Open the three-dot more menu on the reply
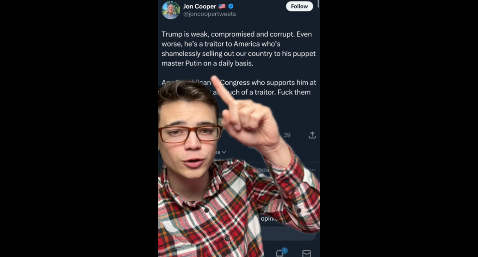The image size is (478, 257). pos(313,170)
